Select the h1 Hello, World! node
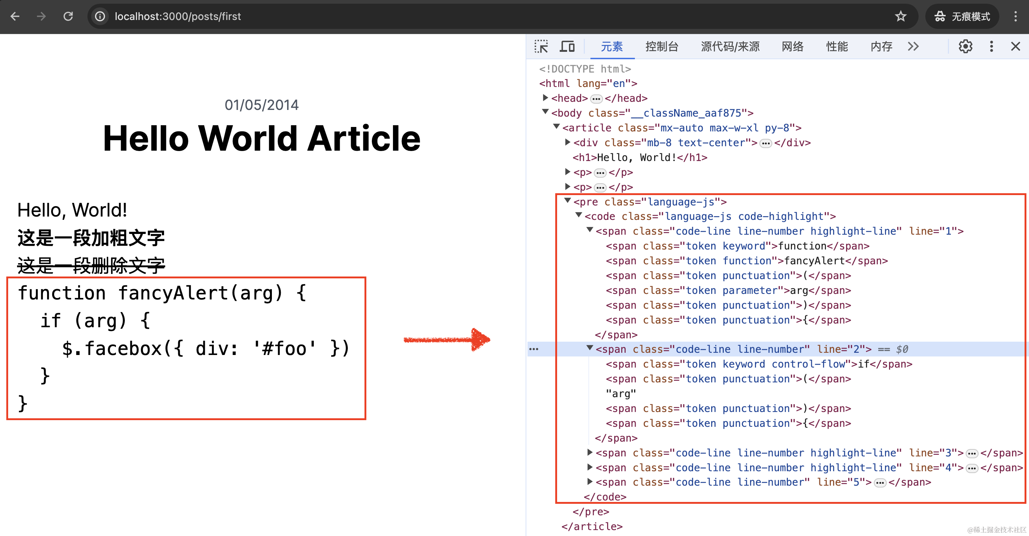This screenshot has height=536, width=1029. point(640,158)
